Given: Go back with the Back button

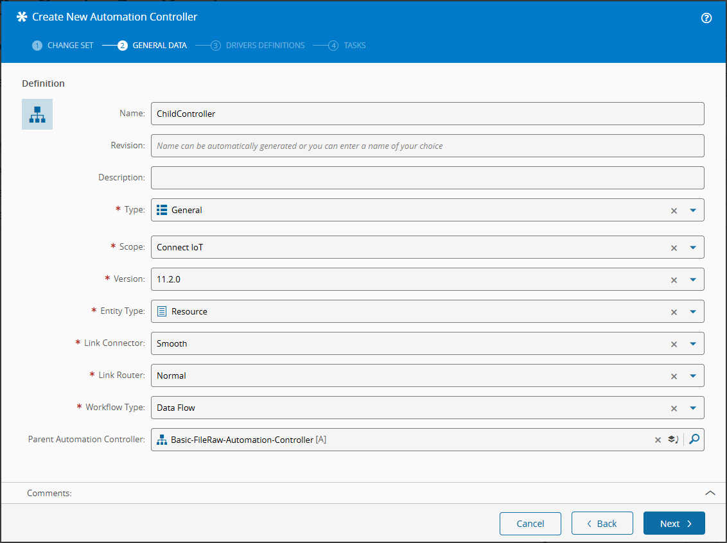Looking at the screenshot, I should coord(602,523).
